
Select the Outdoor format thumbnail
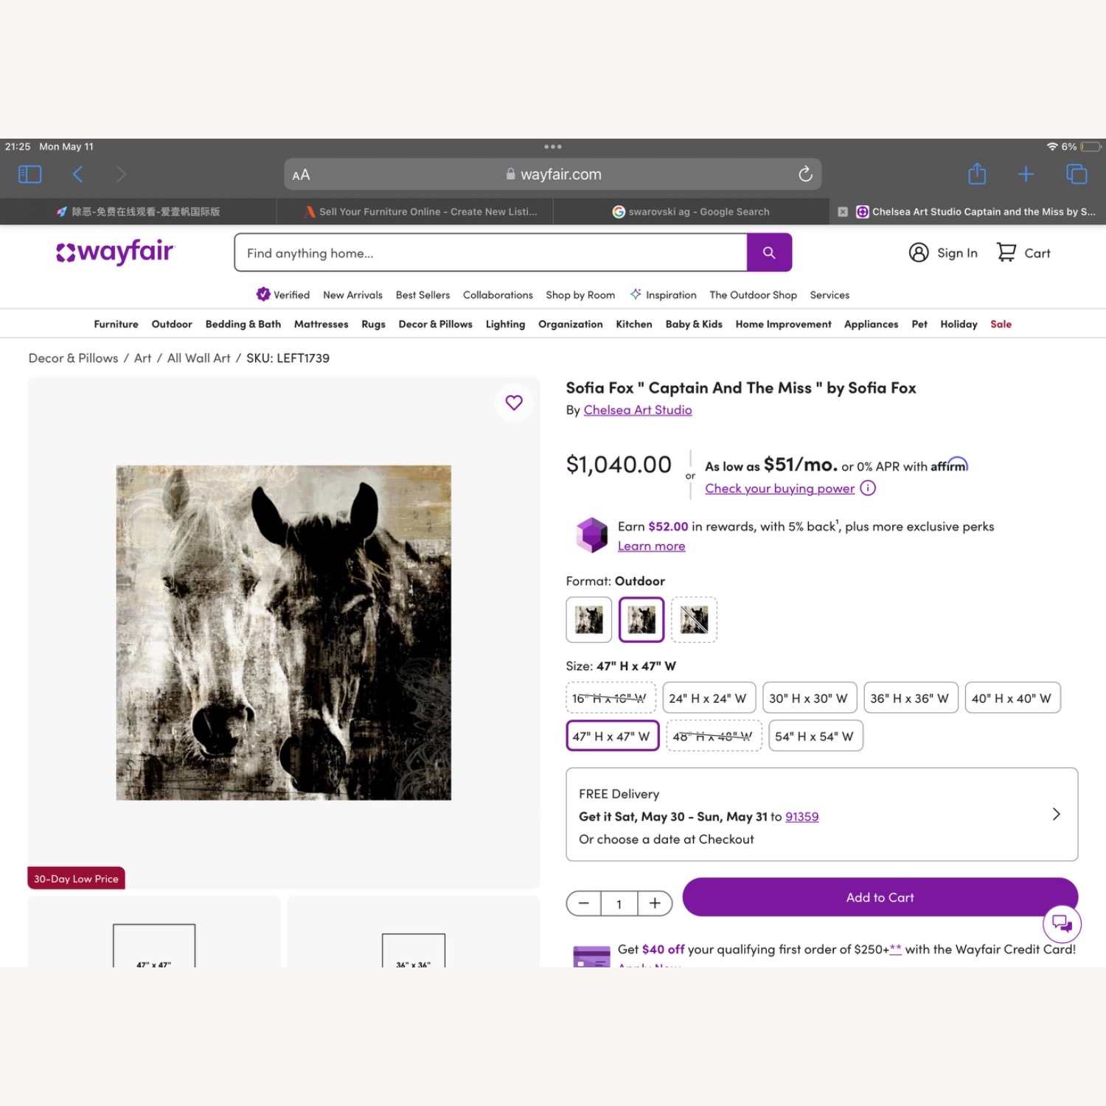click(641, 619)
